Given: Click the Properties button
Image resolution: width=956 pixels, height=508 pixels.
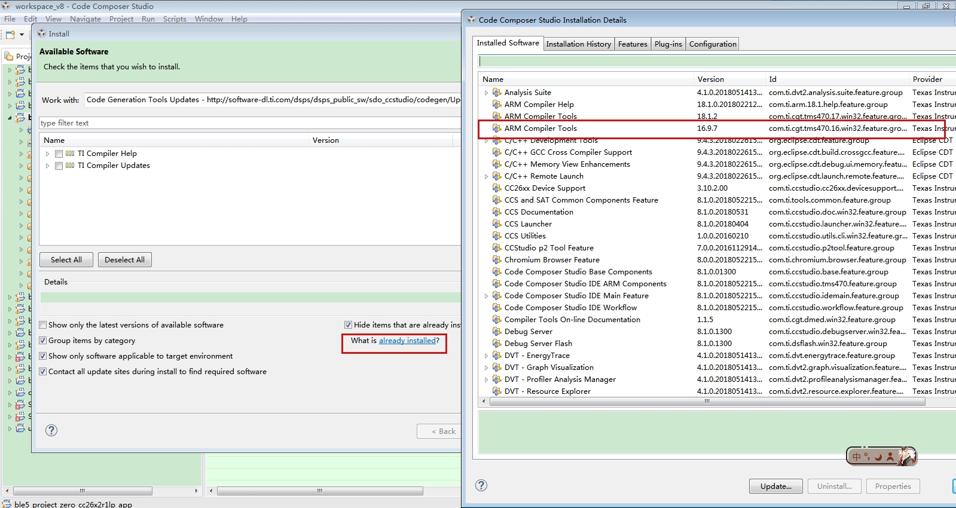Looking at the screenshot, I should pos(893,486).
